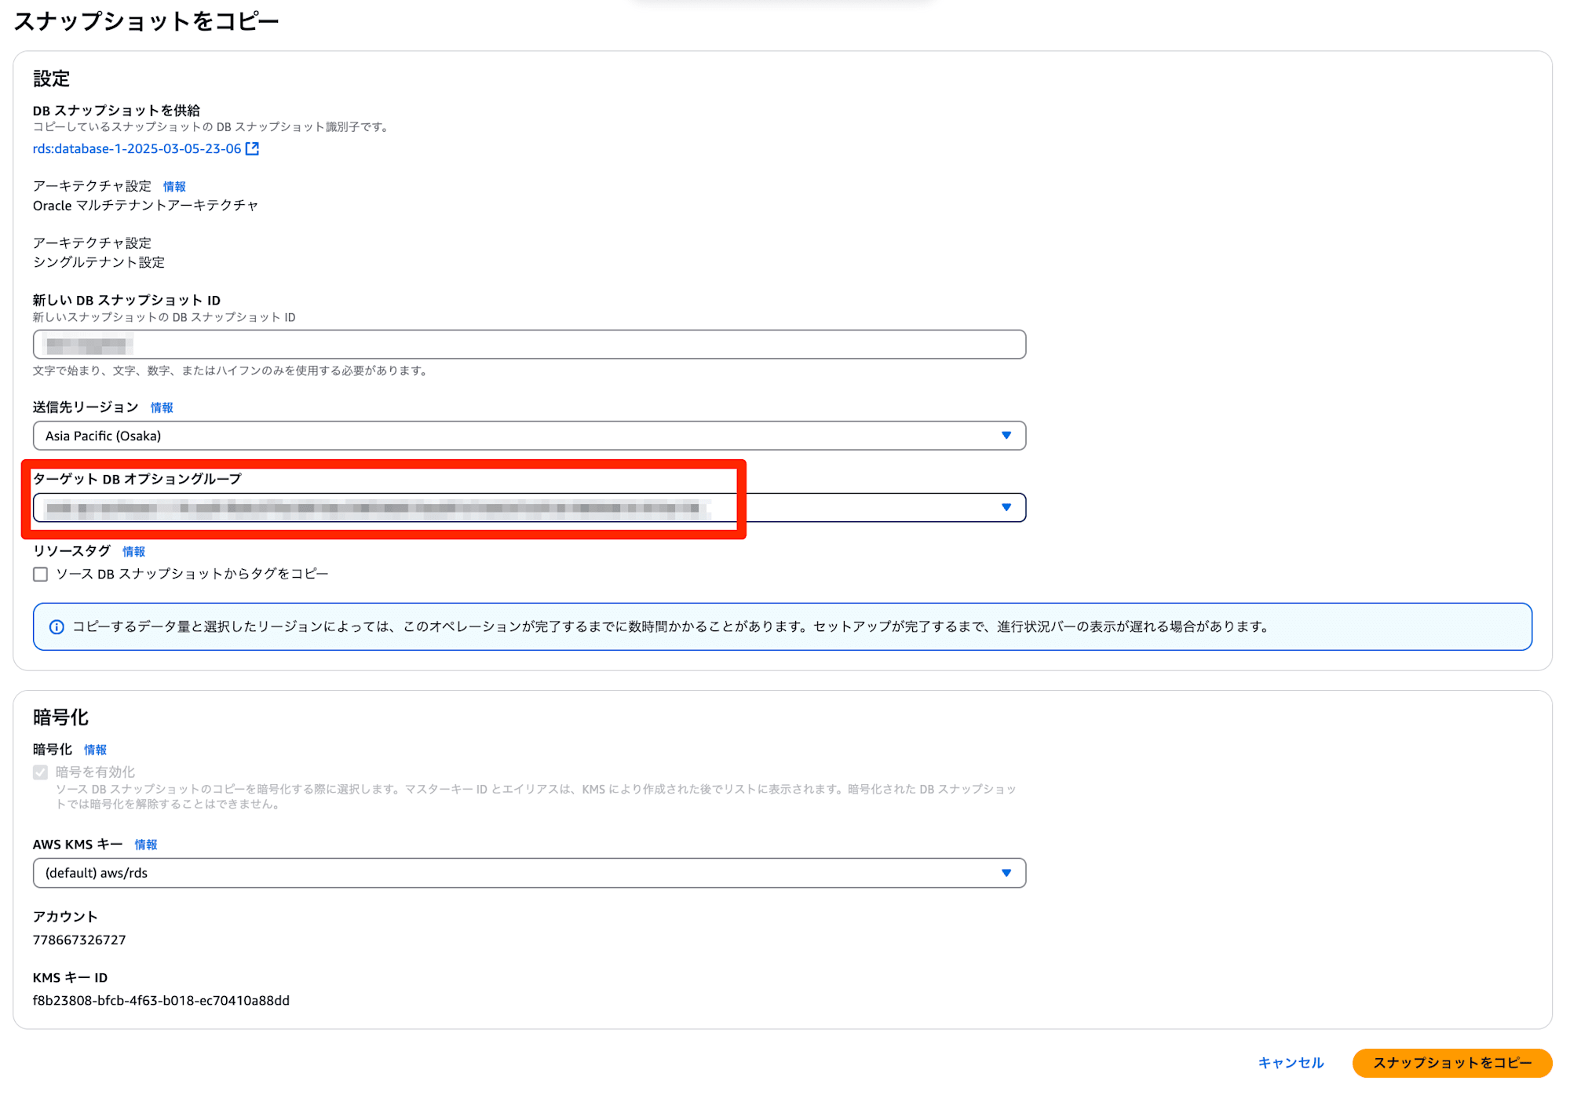
Task: Click the arrow of the AWS KMS キー dropdown
Action: (1006, 873)
